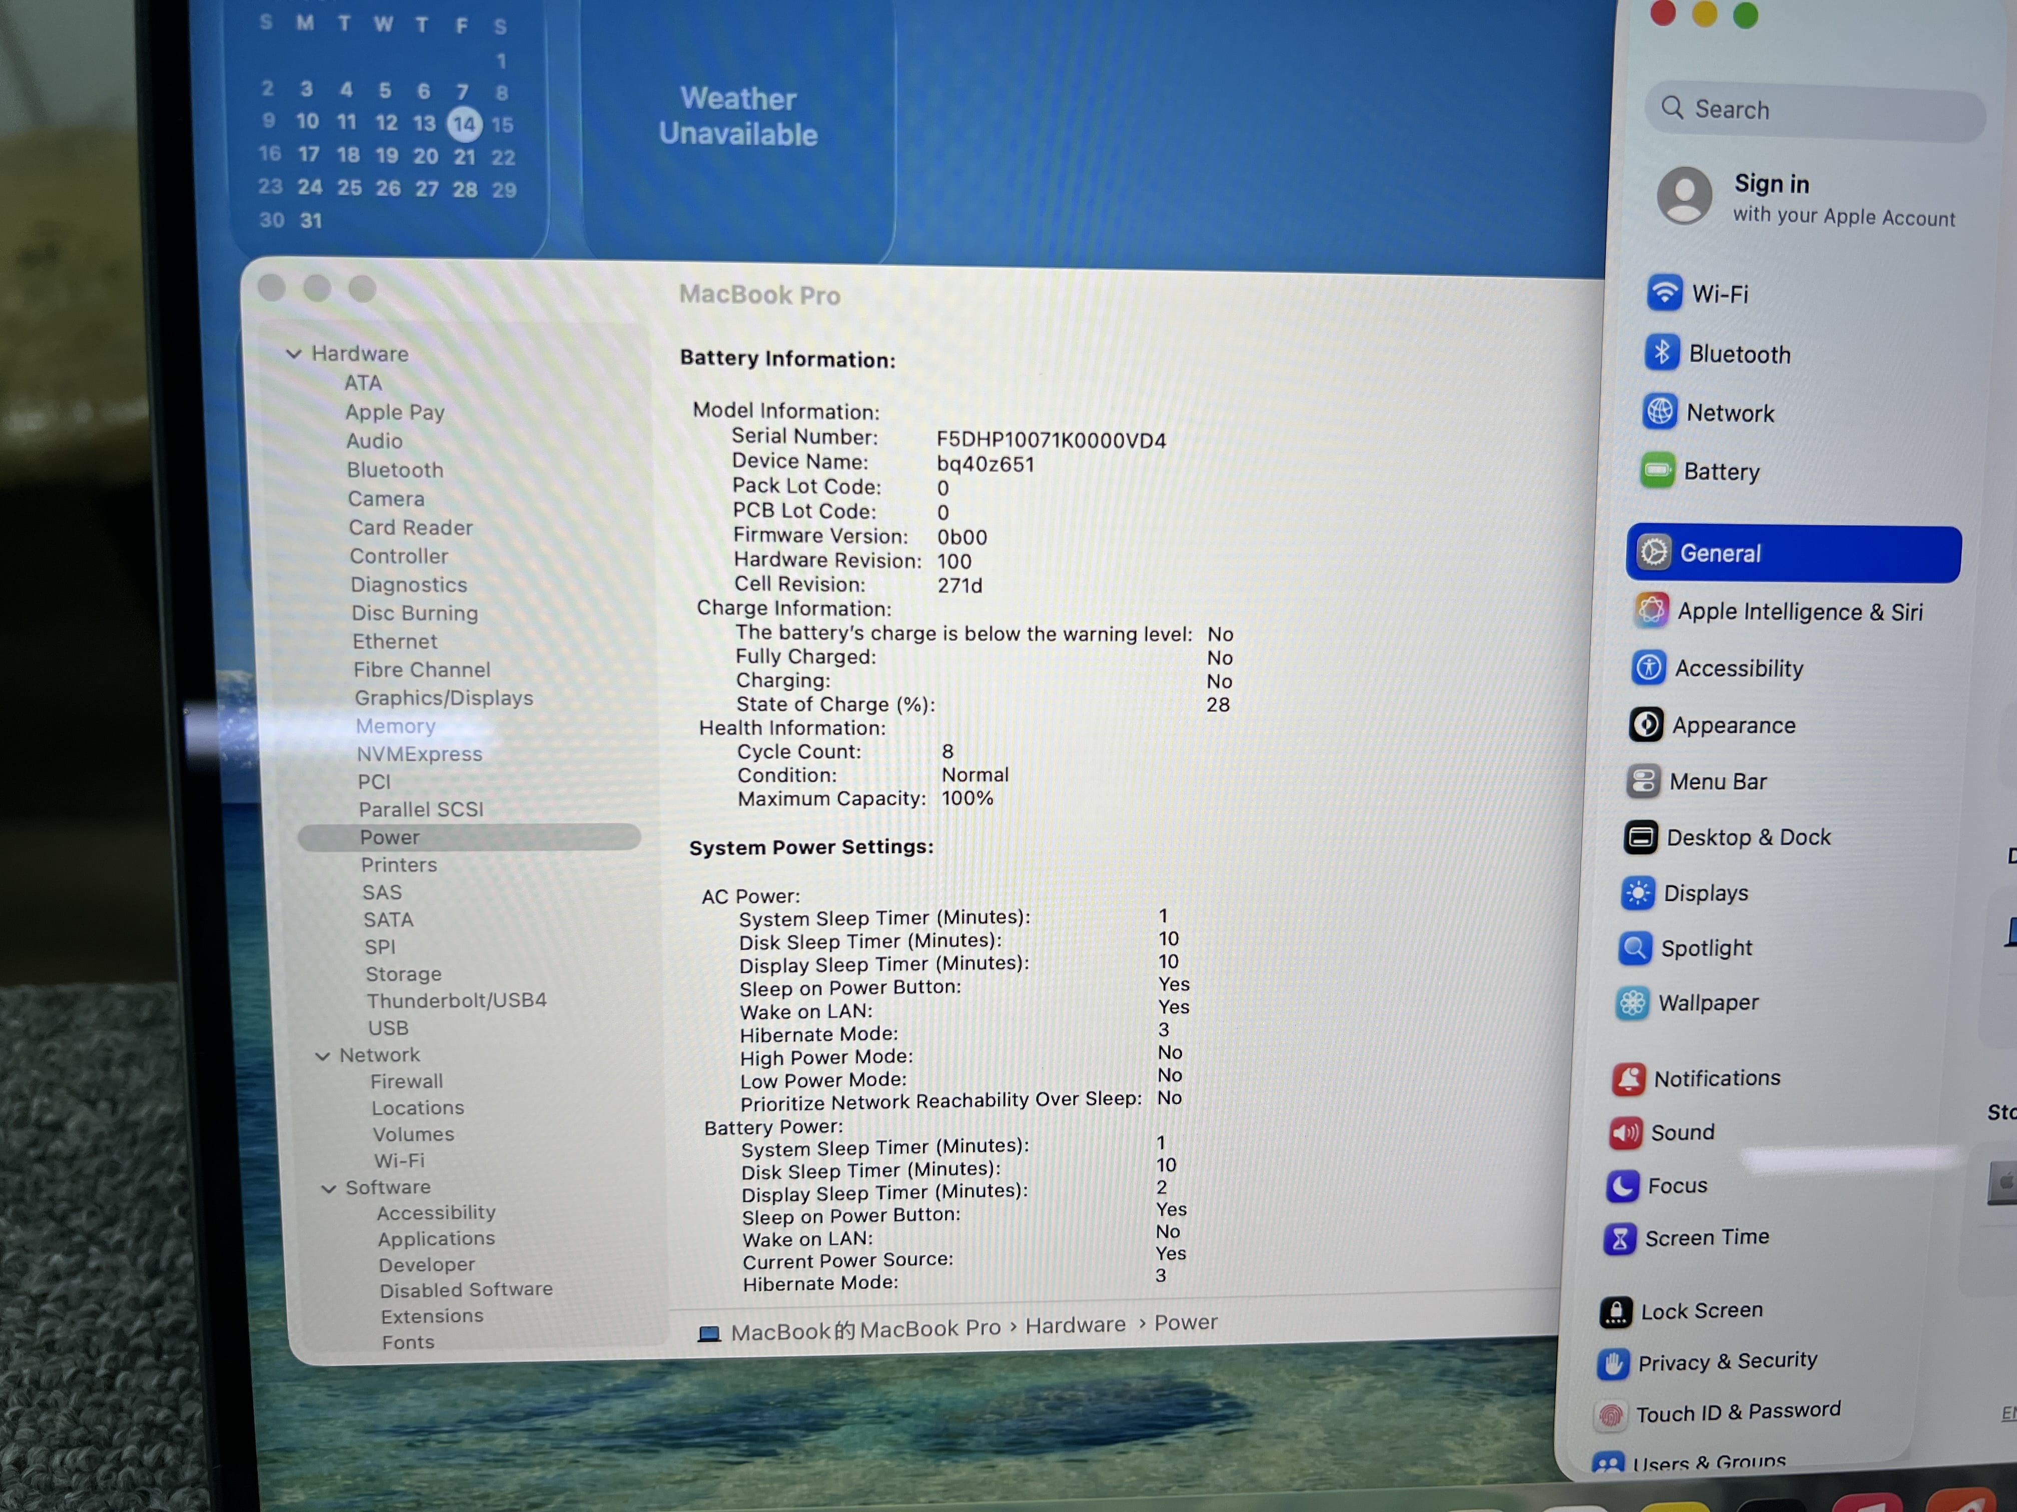Open Notifications icon in Settings sidebar

(x=1628, y=1079)
